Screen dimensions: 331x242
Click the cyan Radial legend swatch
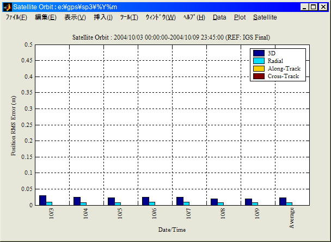coord(259,61)
